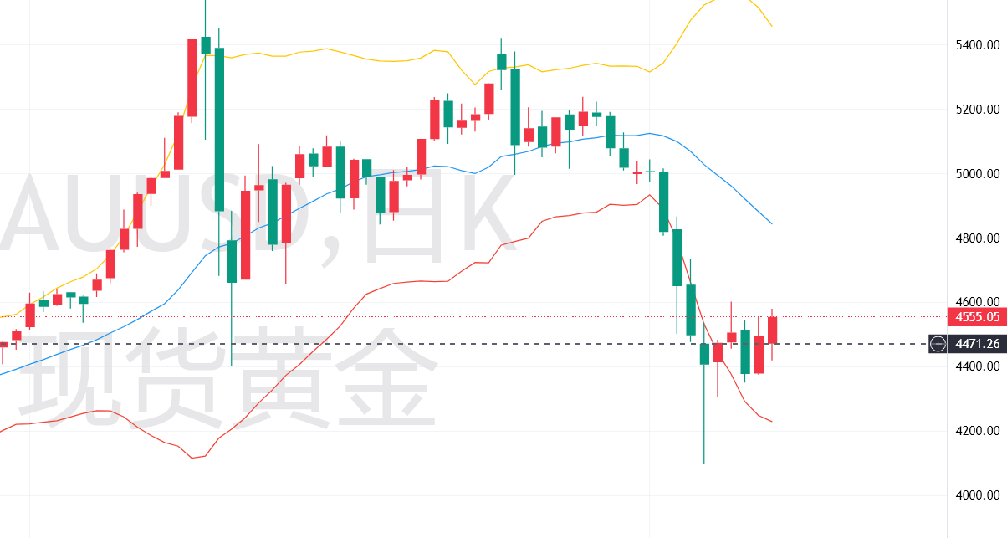Click the tall red candle peaking near 5400

192,77
